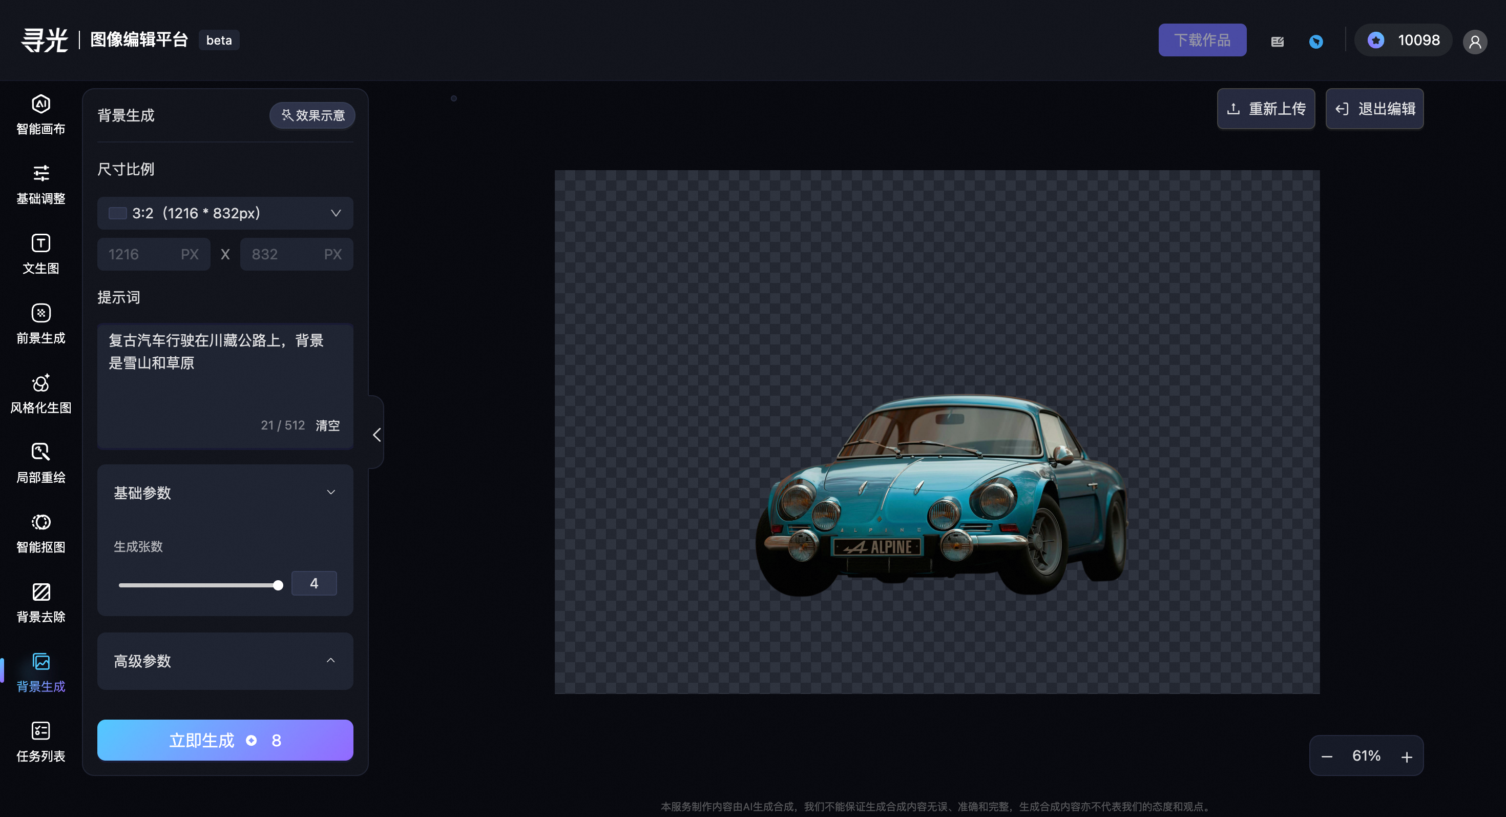Image resolution: width=1506 pixels, height=817 pixels.
Task: Click the 效果示意 effect demo button
Action: coord(312,115)
